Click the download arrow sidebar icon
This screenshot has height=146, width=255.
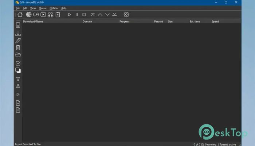[x=18, y=34]
